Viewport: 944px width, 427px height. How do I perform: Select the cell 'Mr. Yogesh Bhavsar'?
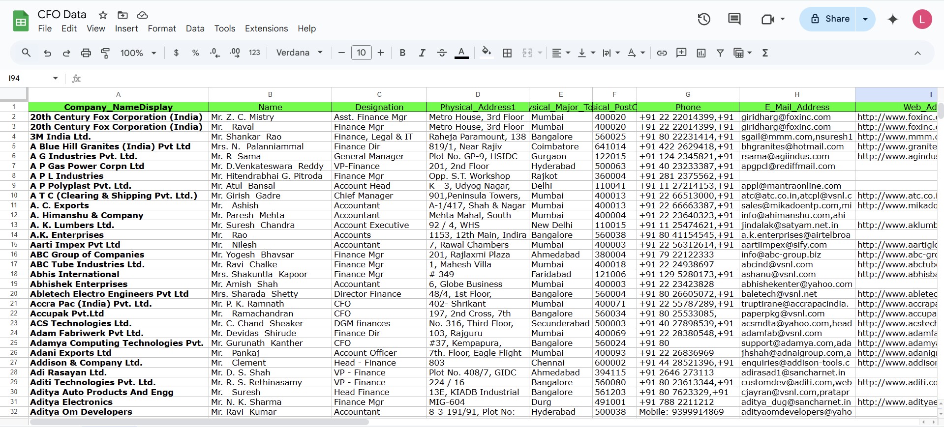pyautogui.click(x=270, y=255)
